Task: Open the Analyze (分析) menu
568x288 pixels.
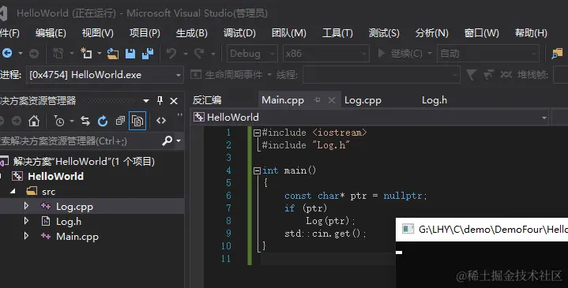Action: click(x=432, y=33)
